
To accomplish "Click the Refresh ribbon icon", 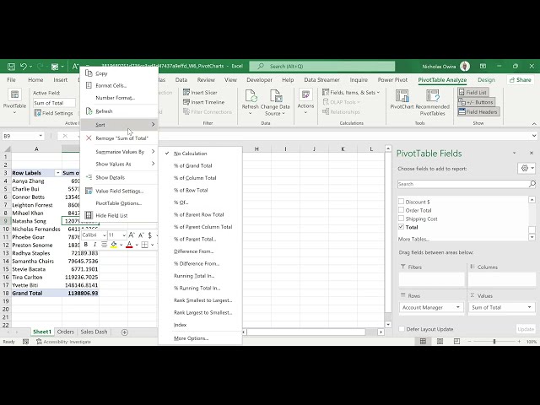I will tap(251, 96).
